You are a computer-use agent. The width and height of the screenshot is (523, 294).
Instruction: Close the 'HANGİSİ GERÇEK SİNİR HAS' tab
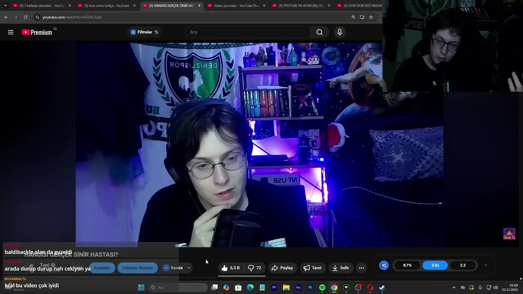click(x=199, y=6)
